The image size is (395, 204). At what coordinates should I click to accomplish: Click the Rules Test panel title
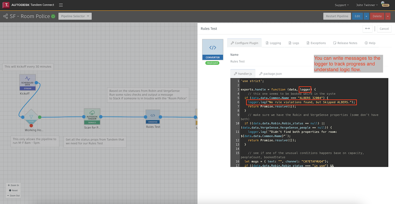[x=209, y=29]
